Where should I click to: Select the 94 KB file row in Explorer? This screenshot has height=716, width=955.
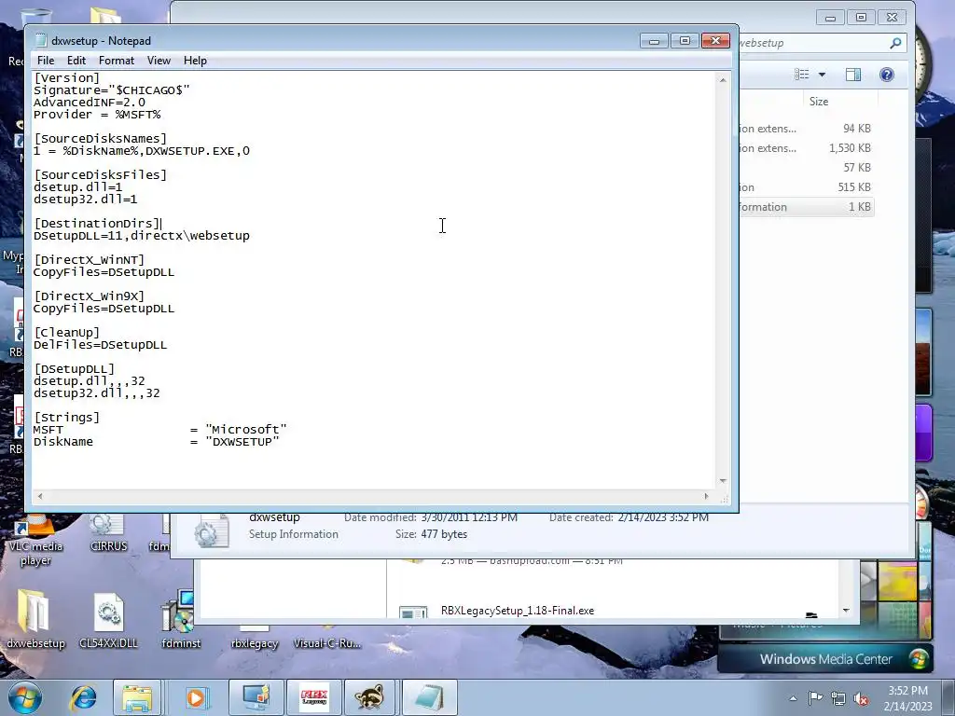806,129
